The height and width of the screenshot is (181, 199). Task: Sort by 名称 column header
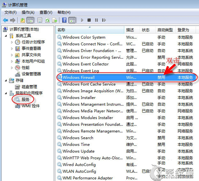pos(90,30)
